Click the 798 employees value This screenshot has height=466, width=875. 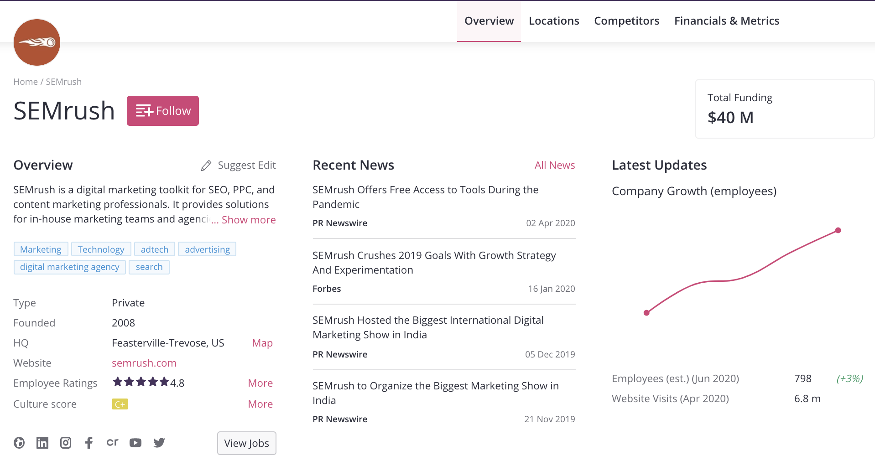click(x=803, y=378)
